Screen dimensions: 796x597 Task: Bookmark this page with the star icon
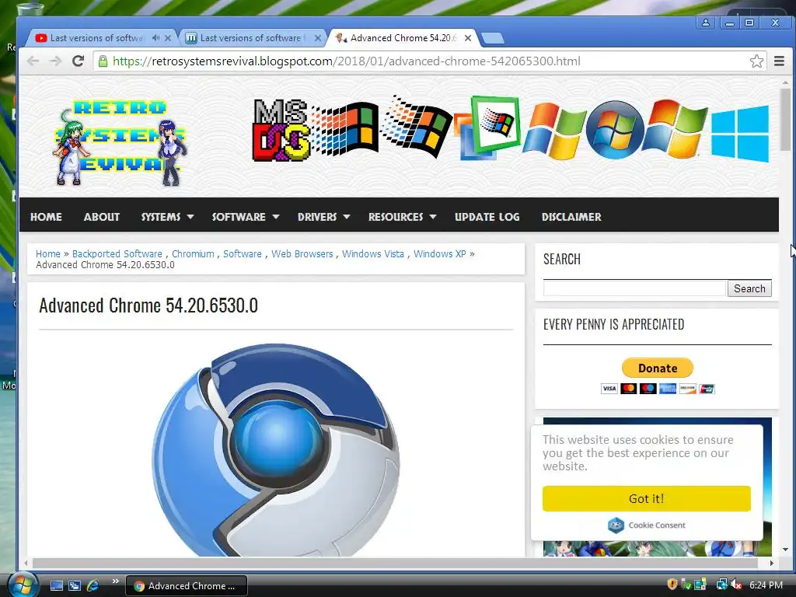tap(756, 61)
